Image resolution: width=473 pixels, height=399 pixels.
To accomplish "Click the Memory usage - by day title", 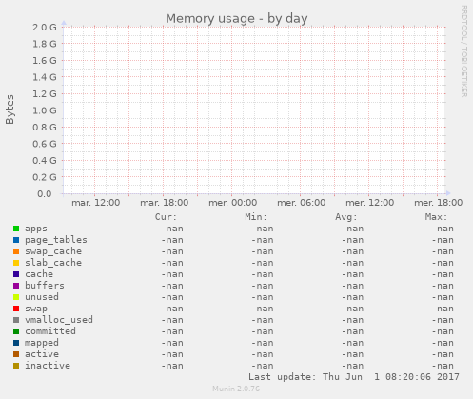I will tap(237, 19).
